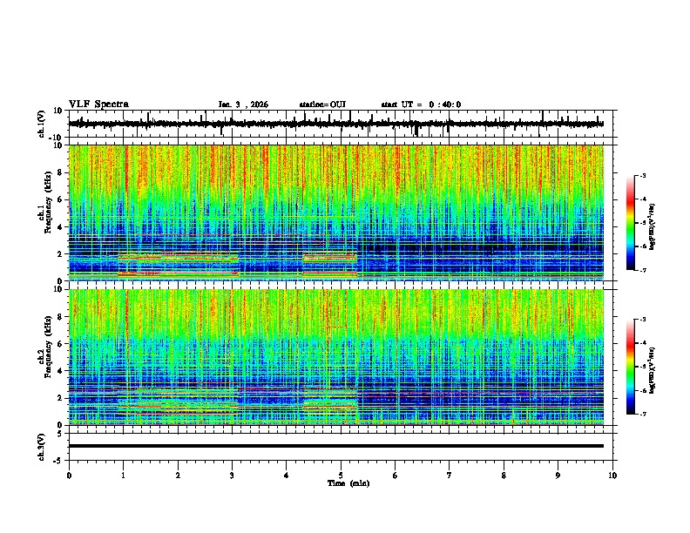The height and width of the screenshot is (533, 690).
Task: Click the time-axis tick label "1"
Action: 124,476
